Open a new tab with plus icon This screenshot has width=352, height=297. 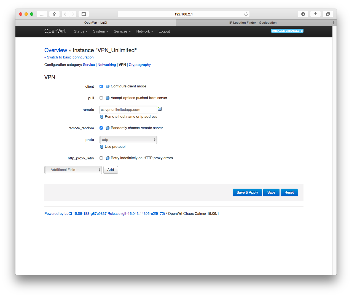[x=333, y=23]
